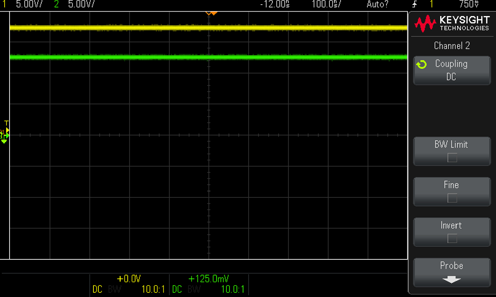This screenshot has width=496, height=297.
Task: Click the -12.00s delay value
Action: [x=275, y=5]
